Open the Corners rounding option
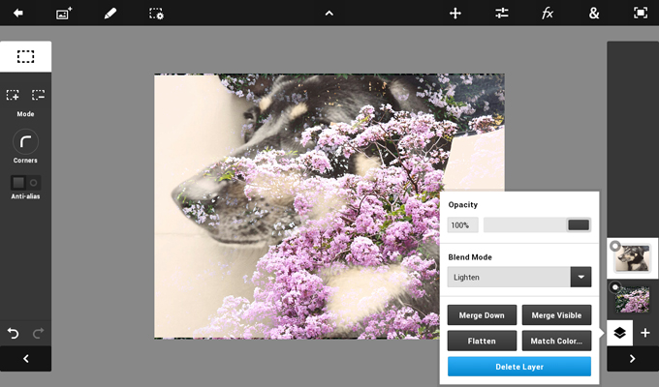 [x=25, y=142]
